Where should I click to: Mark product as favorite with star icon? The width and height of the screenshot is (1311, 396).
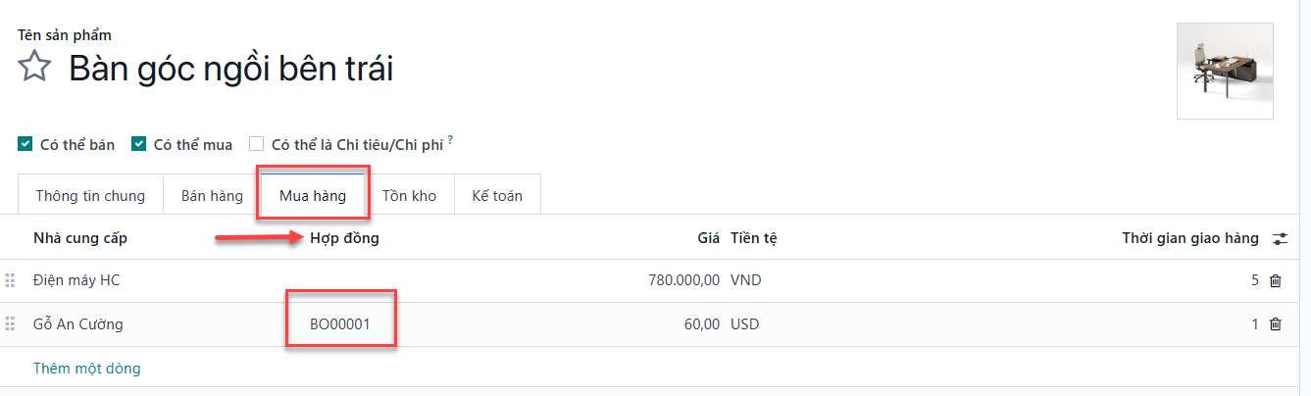click(x=35, y=68)
